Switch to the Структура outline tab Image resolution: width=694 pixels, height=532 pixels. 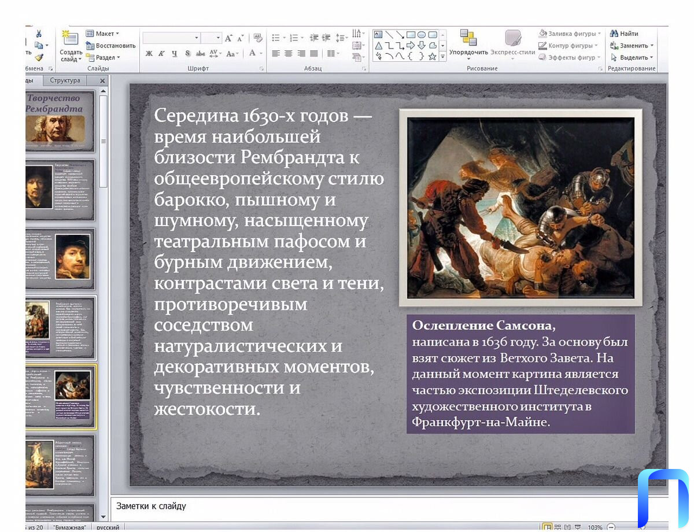[65, 80]
